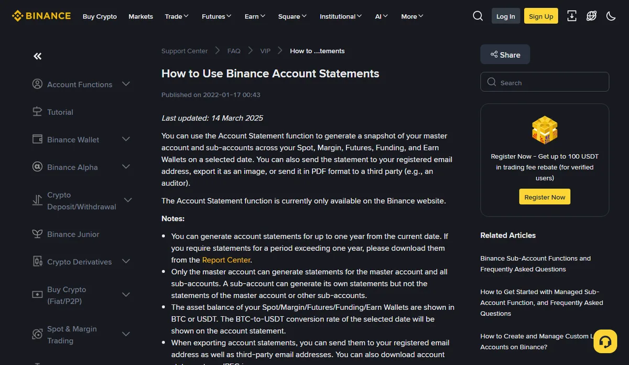Click the Tutorial signpost icon

tap(37, 112)
